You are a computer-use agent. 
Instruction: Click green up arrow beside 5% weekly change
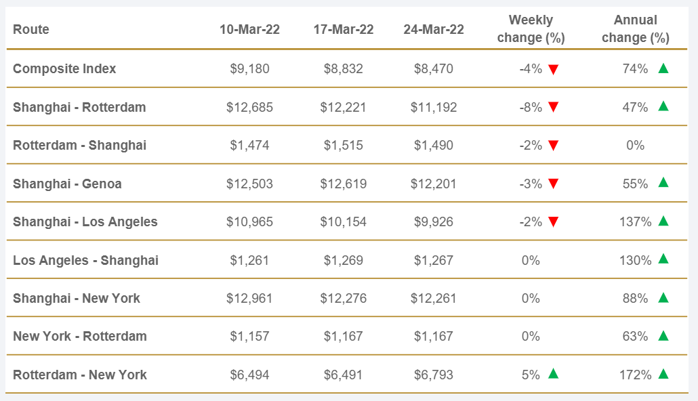554,374
